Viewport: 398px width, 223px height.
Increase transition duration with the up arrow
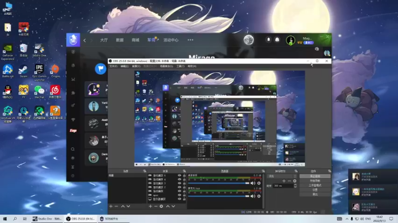295,185
